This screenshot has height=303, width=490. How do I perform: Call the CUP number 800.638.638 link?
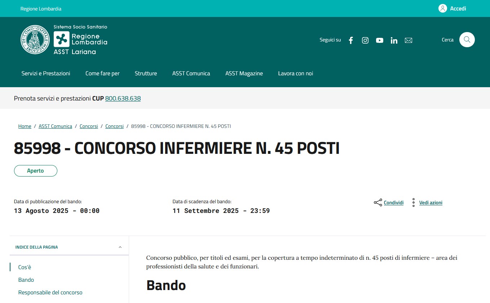(123, 98)
